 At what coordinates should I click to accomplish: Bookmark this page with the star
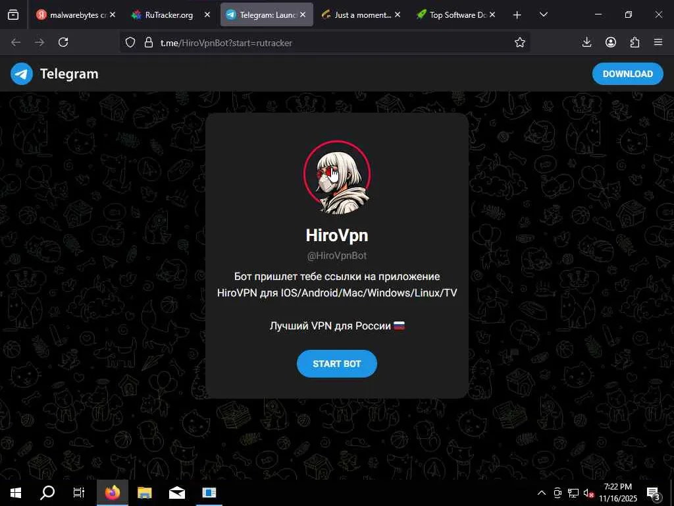tap(520, 42)
